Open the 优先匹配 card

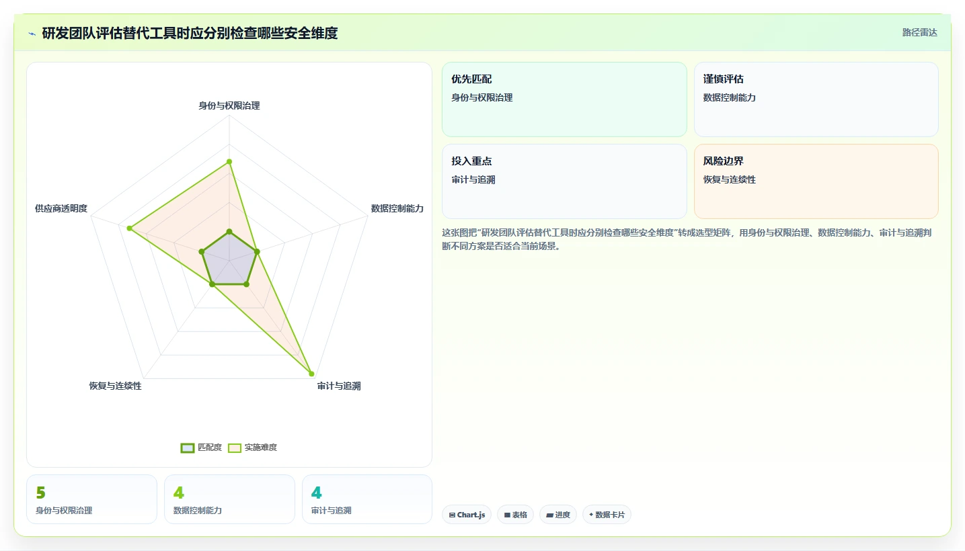pos(564,99)
